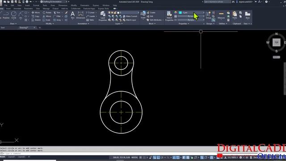Viewport: 286px width, 161px height.
Task: Expand the Annotation panel
Action: (x=84, y=24)
